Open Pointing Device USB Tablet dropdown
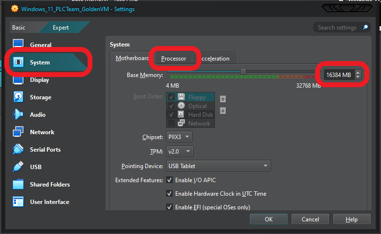This screenshot has width=381, height=234. (x=218, y=166)
